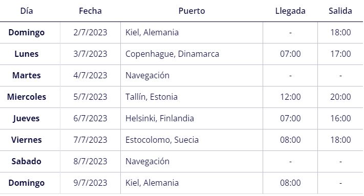Screen dimensions: 364x196
Task: Click the Sabado day cell
Action: [27, 161]
